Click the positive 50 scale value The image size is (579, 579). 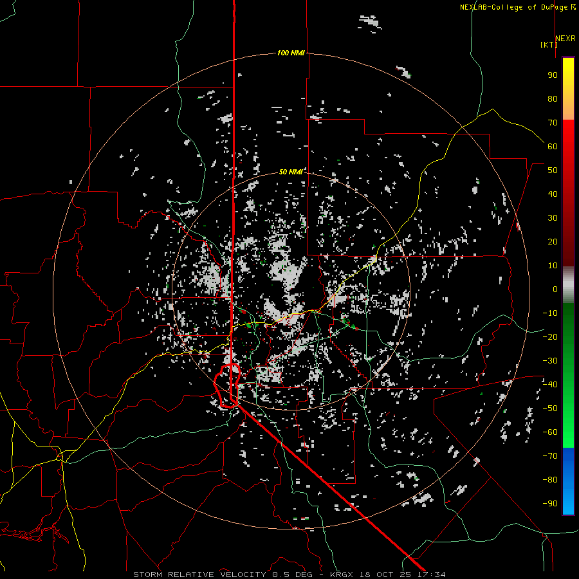[x=553, y=170]
